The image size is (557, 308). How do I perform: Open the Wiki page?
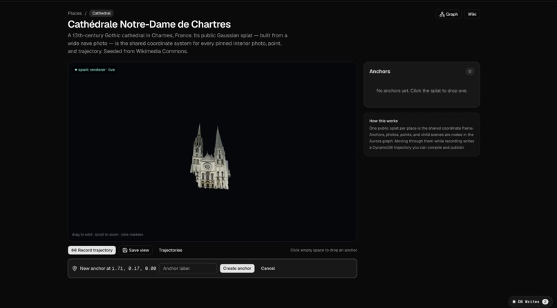coord(472,15)
